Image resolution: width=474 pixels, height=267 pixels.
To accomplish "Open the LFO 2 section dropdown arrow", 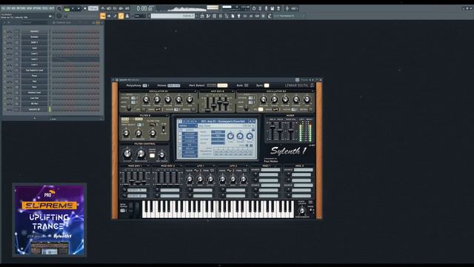I will click(247, 166).
